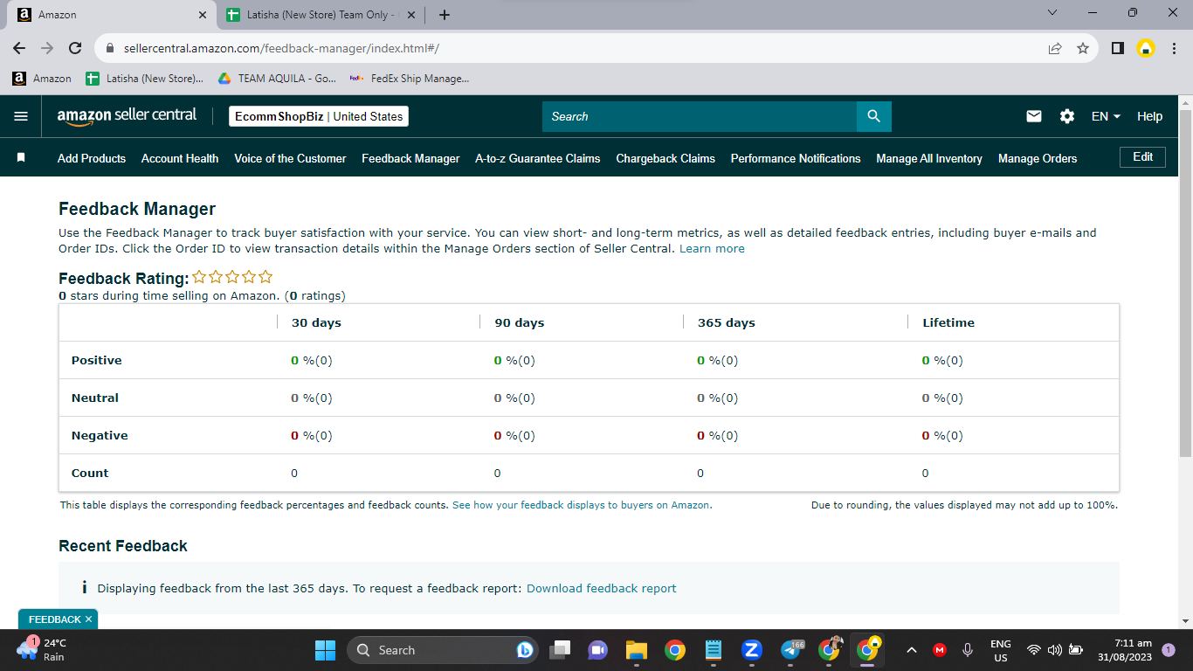Open the settings gear icon
The image size is (1193, 671).
tap(1067, 116)
